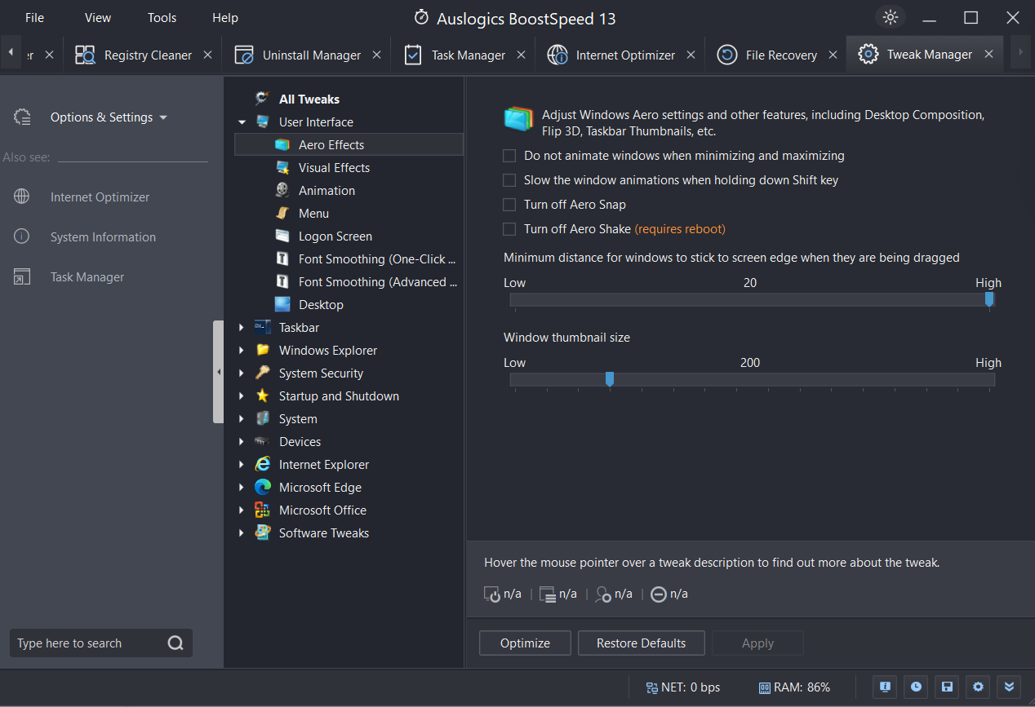Click the Internet Explorer logo icon
The width and height of the screenshot is (1035, 707).
click(262, 465)
